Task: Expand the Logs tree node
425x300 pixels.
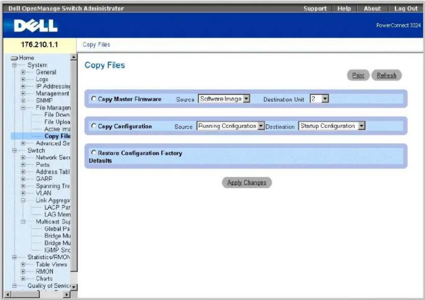Action: click(23, 79)
